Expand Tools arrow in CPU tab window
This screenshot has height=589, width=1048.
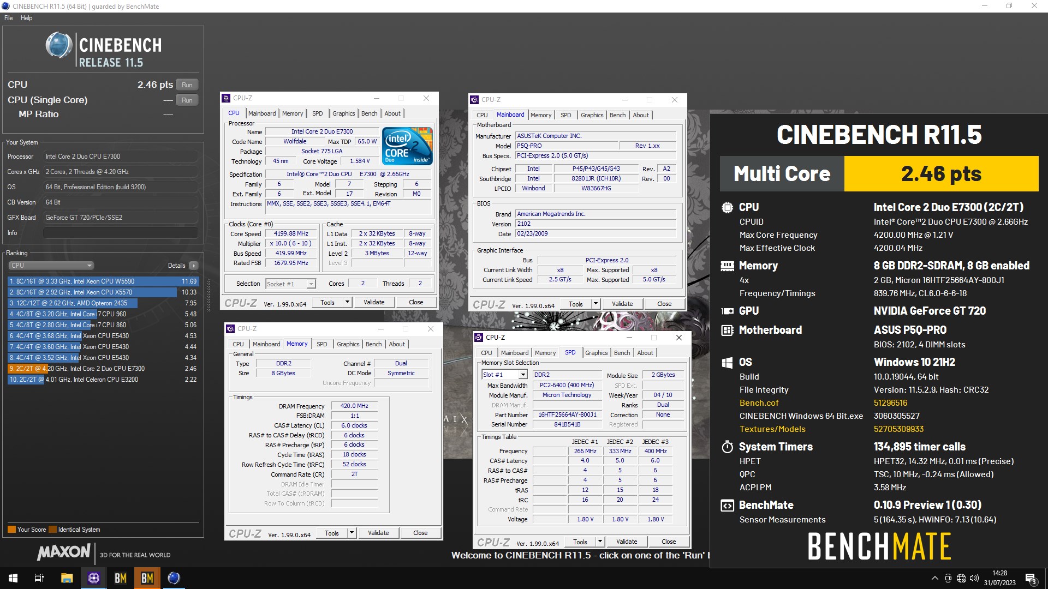347,302
